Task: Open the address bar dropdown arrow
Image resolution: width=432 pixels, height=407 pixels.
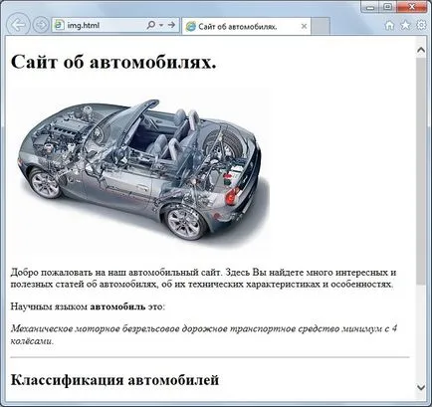Action: point(161,25)
